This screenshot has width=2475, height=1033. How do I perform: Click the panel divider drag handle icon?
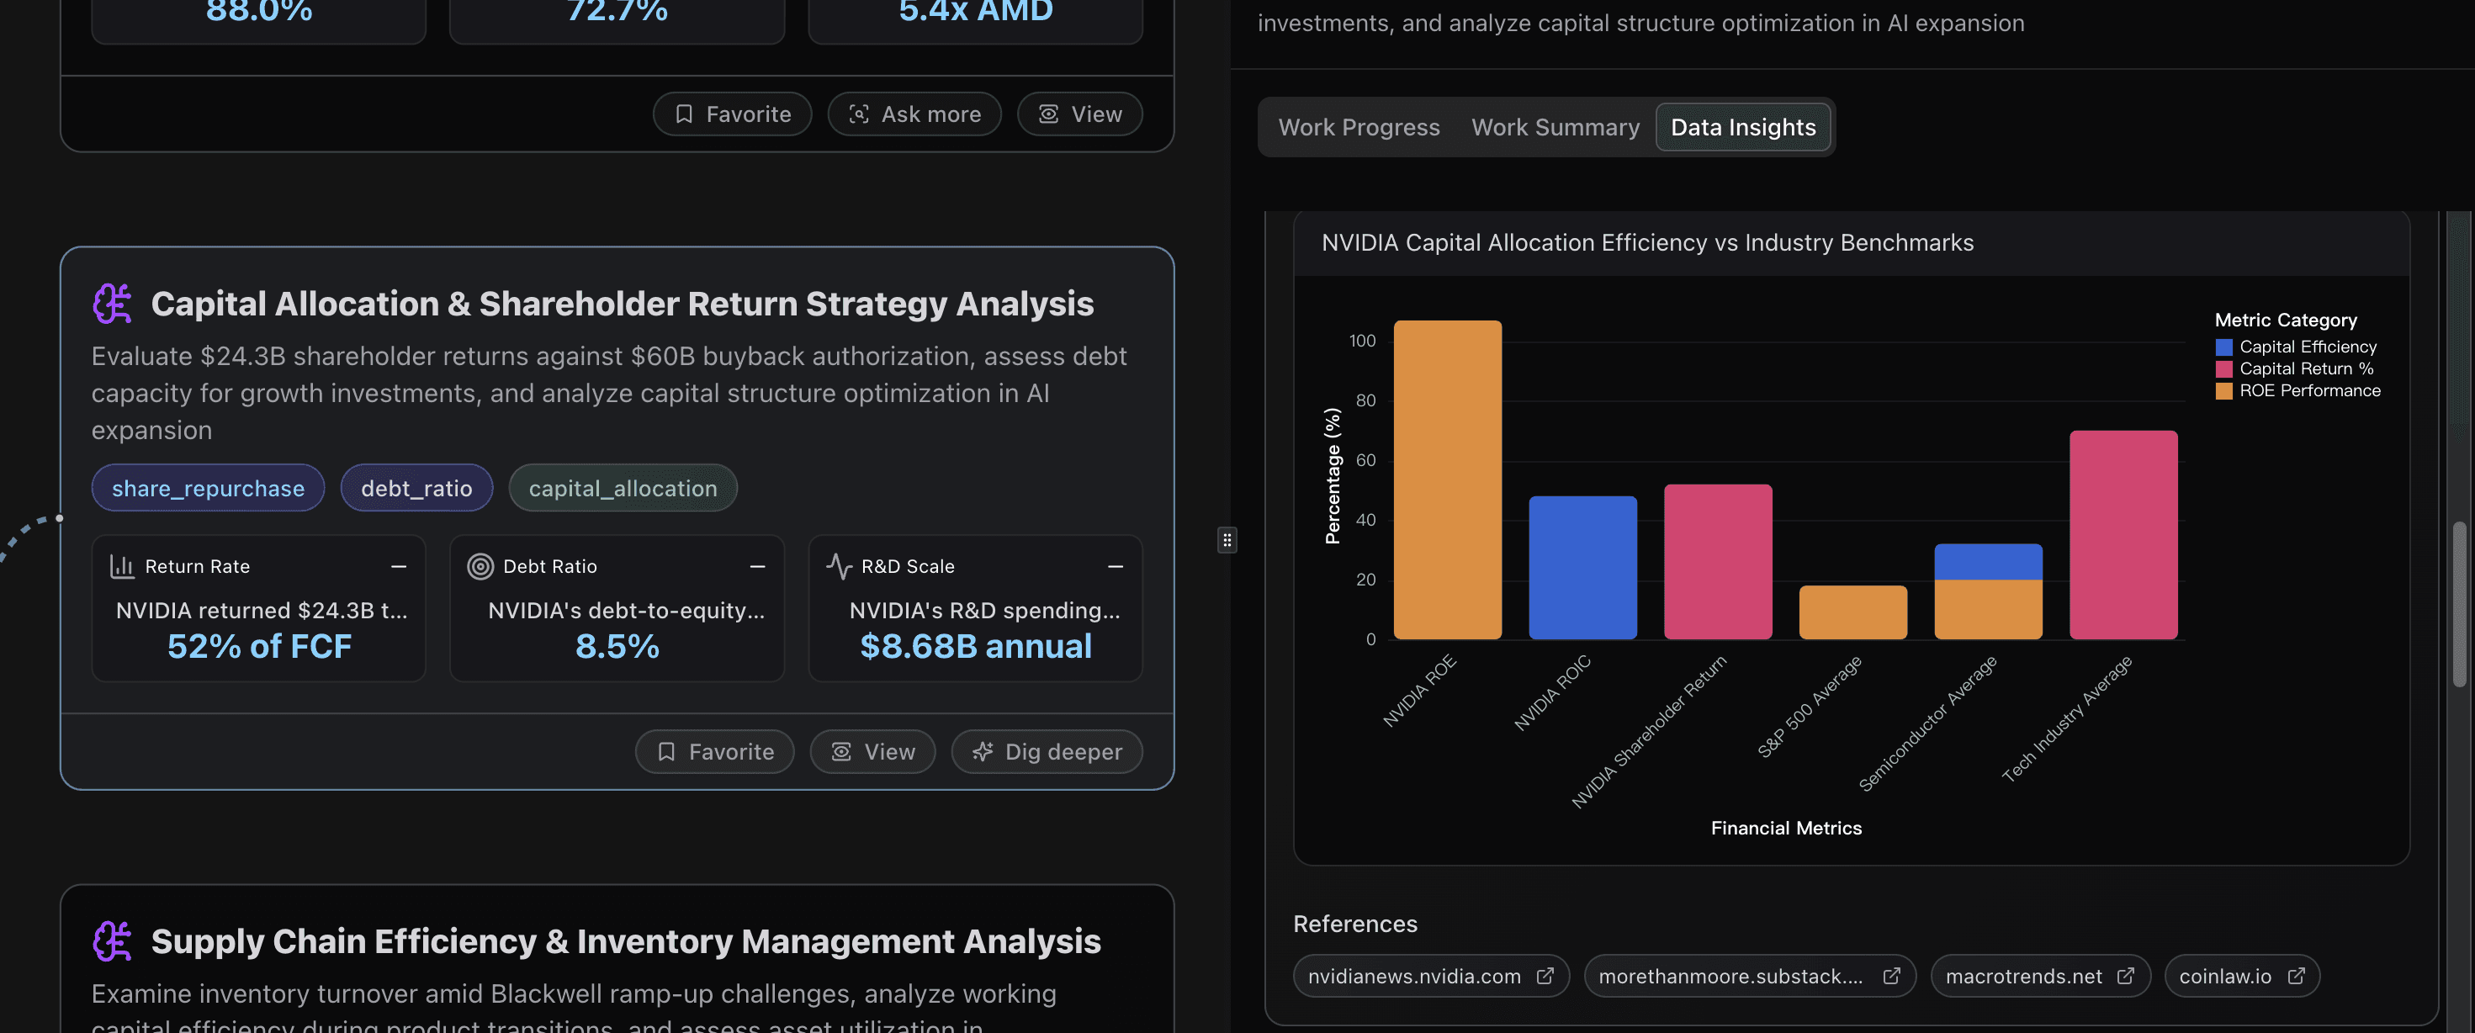tap(1227, 540)
